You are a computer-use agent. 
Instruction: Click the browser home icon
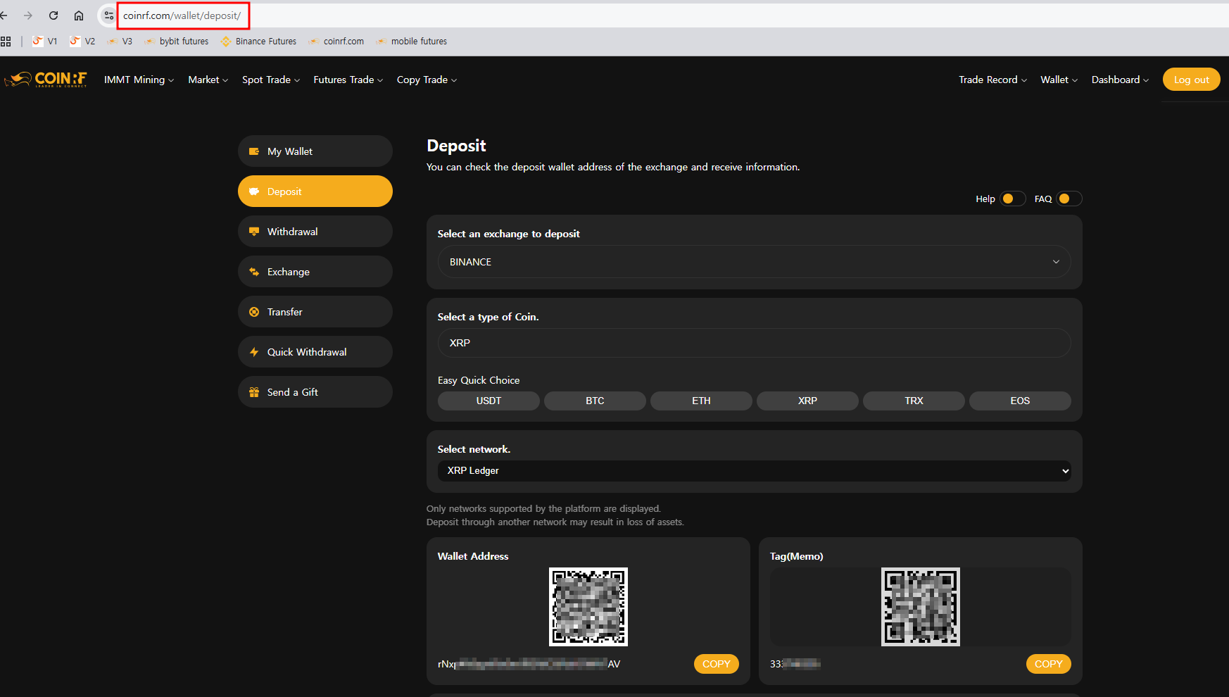[x=79, y=15]
